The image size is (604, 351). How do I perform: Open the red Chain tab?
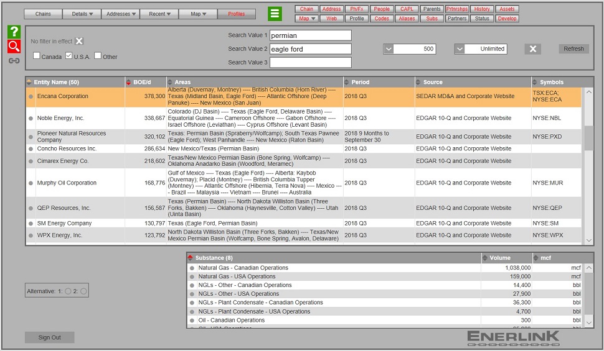click(306, 9)
